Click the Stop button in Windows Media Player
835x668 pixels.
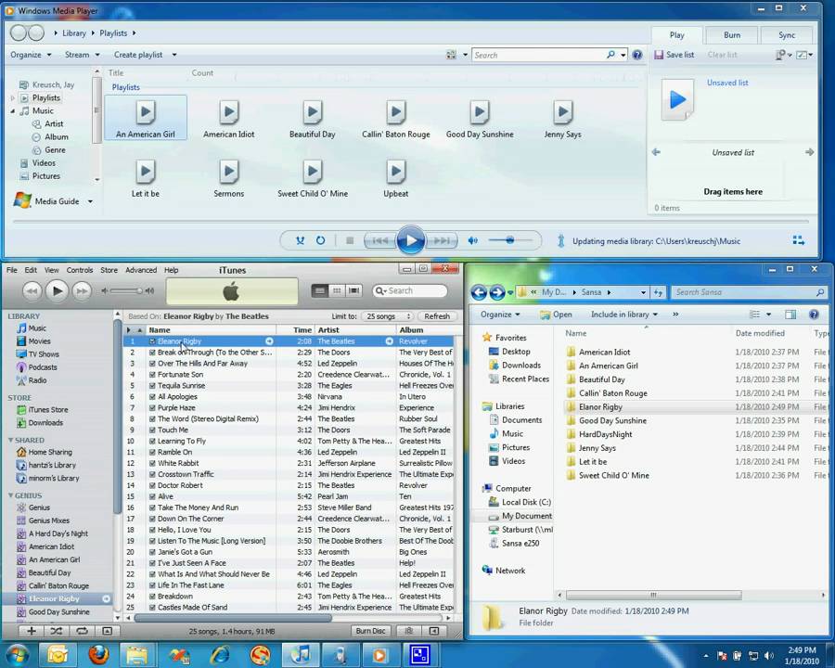pyautogui.click(x=350, y=241)
